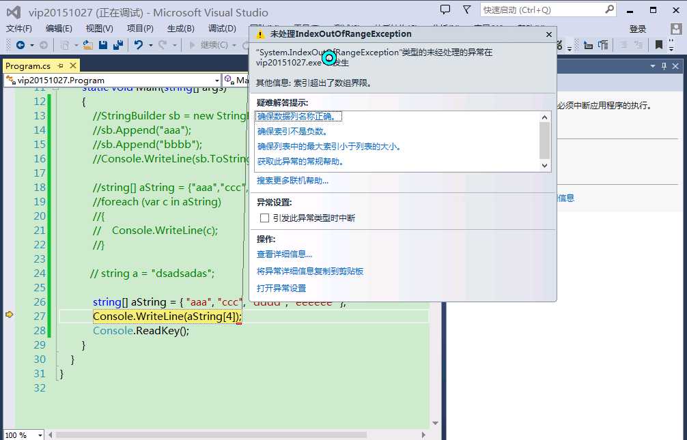The height and width of the screenshot is (440, 687).
Task: Click the account avatar icon
Action: click(676, 29)
